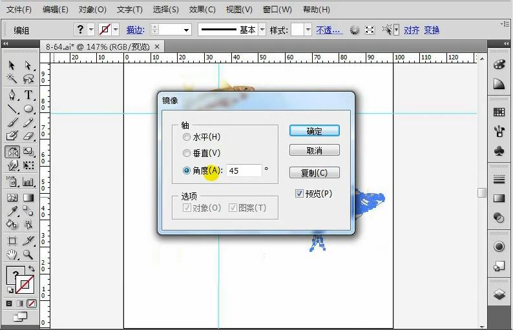
Task: Open the 样式 graphic style dropdown
Action: point(308,30)
